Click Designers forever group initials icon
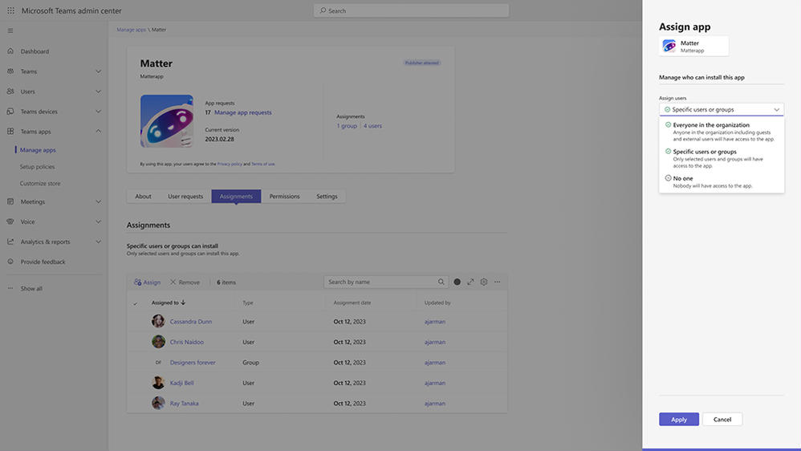Viewport: 801px width, 451px height. point(158,362)
